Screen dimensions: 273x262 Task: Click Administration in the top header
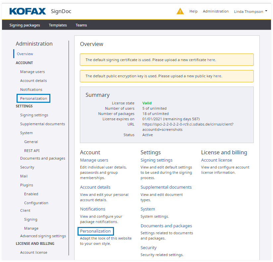click(x=216, y=12)
